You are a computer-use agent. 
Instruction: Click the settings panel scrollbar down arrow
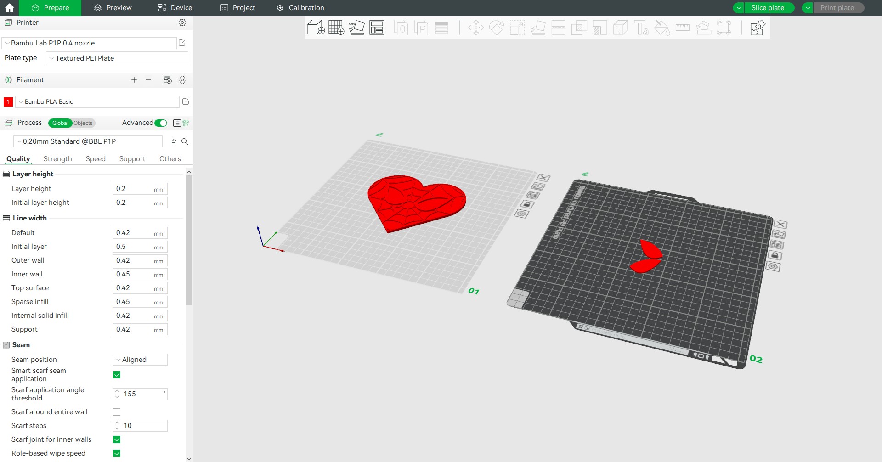[189, 458]
